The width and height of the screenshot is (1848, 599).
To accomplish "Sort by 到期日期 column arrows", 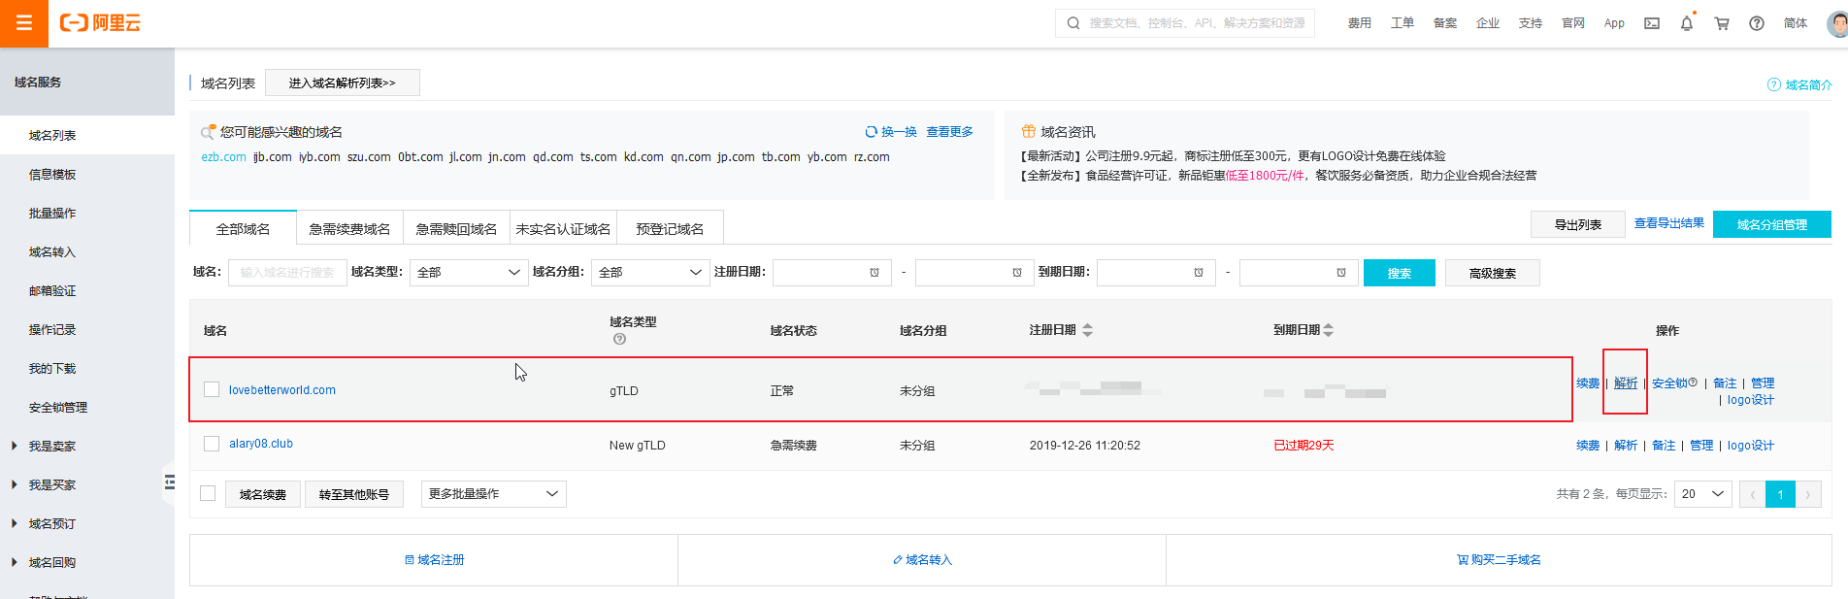I will coord(1329,330).
